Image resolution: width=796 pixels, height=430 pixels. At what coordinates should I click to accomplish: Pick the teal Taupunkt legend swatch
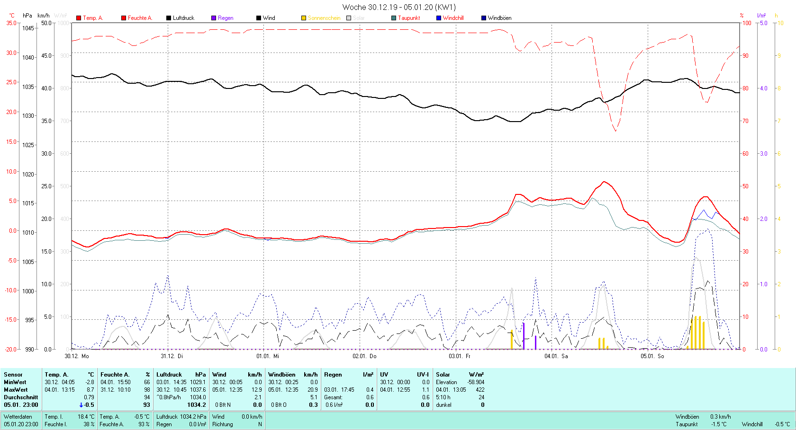click(394, 18)
